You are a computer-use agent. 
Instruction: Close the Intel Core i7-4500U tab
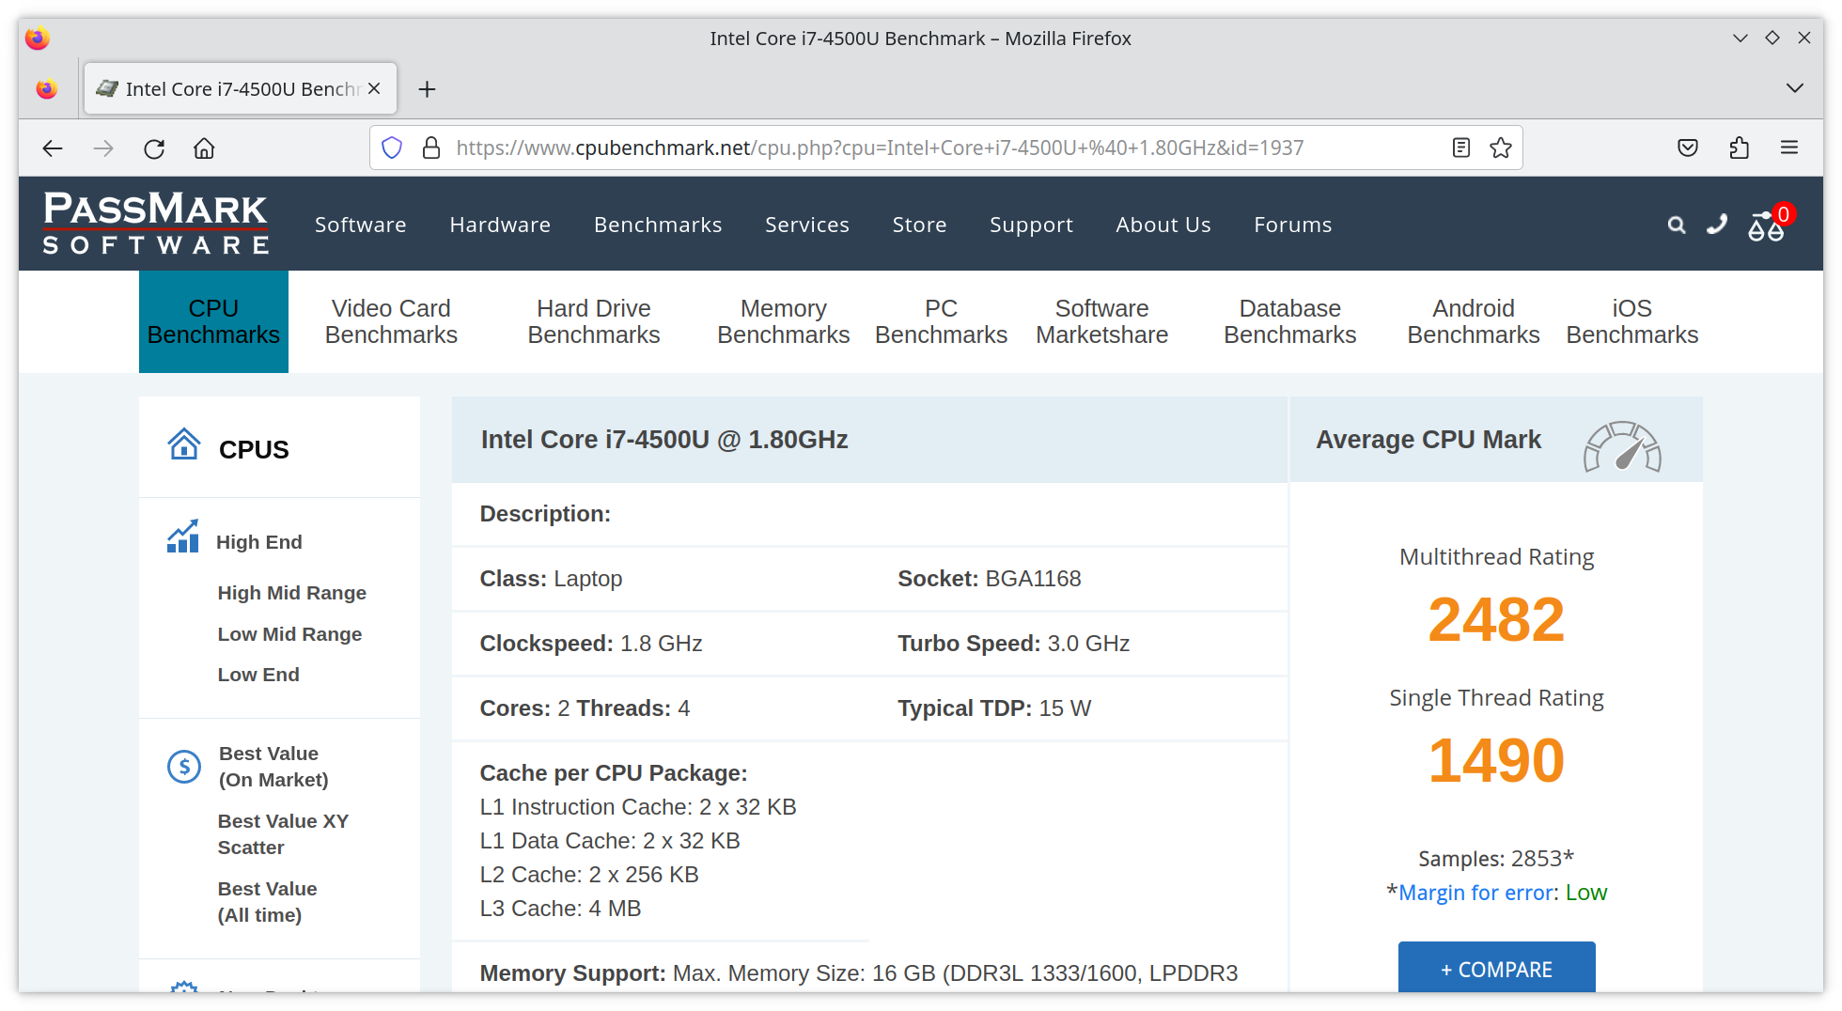click(x=374, y=88)
